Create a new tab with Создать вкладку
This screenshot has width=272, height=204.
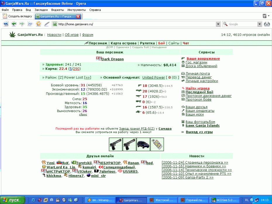point(18,16)
